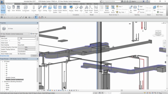Image resolution: width=168 pixels, height=94 pixels.
Task: Open the Collaborate ribbon tab
Action: (x=63, y=4)
